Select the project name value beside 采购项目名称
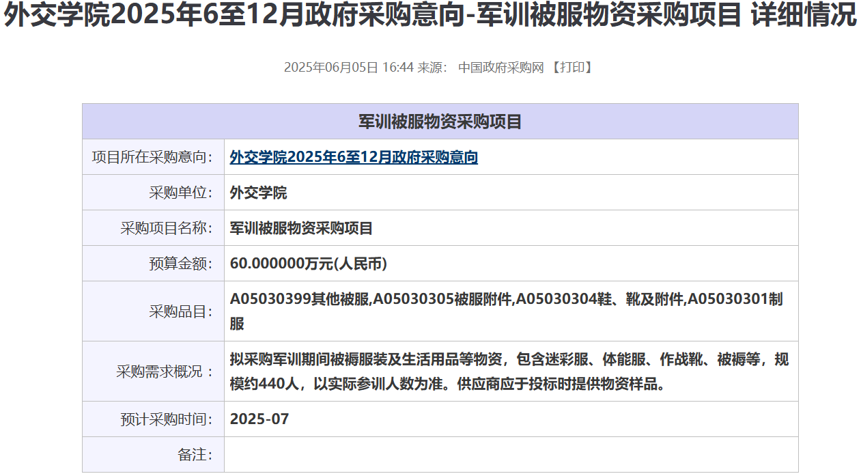The image size is (861, 476). [301, 228]
